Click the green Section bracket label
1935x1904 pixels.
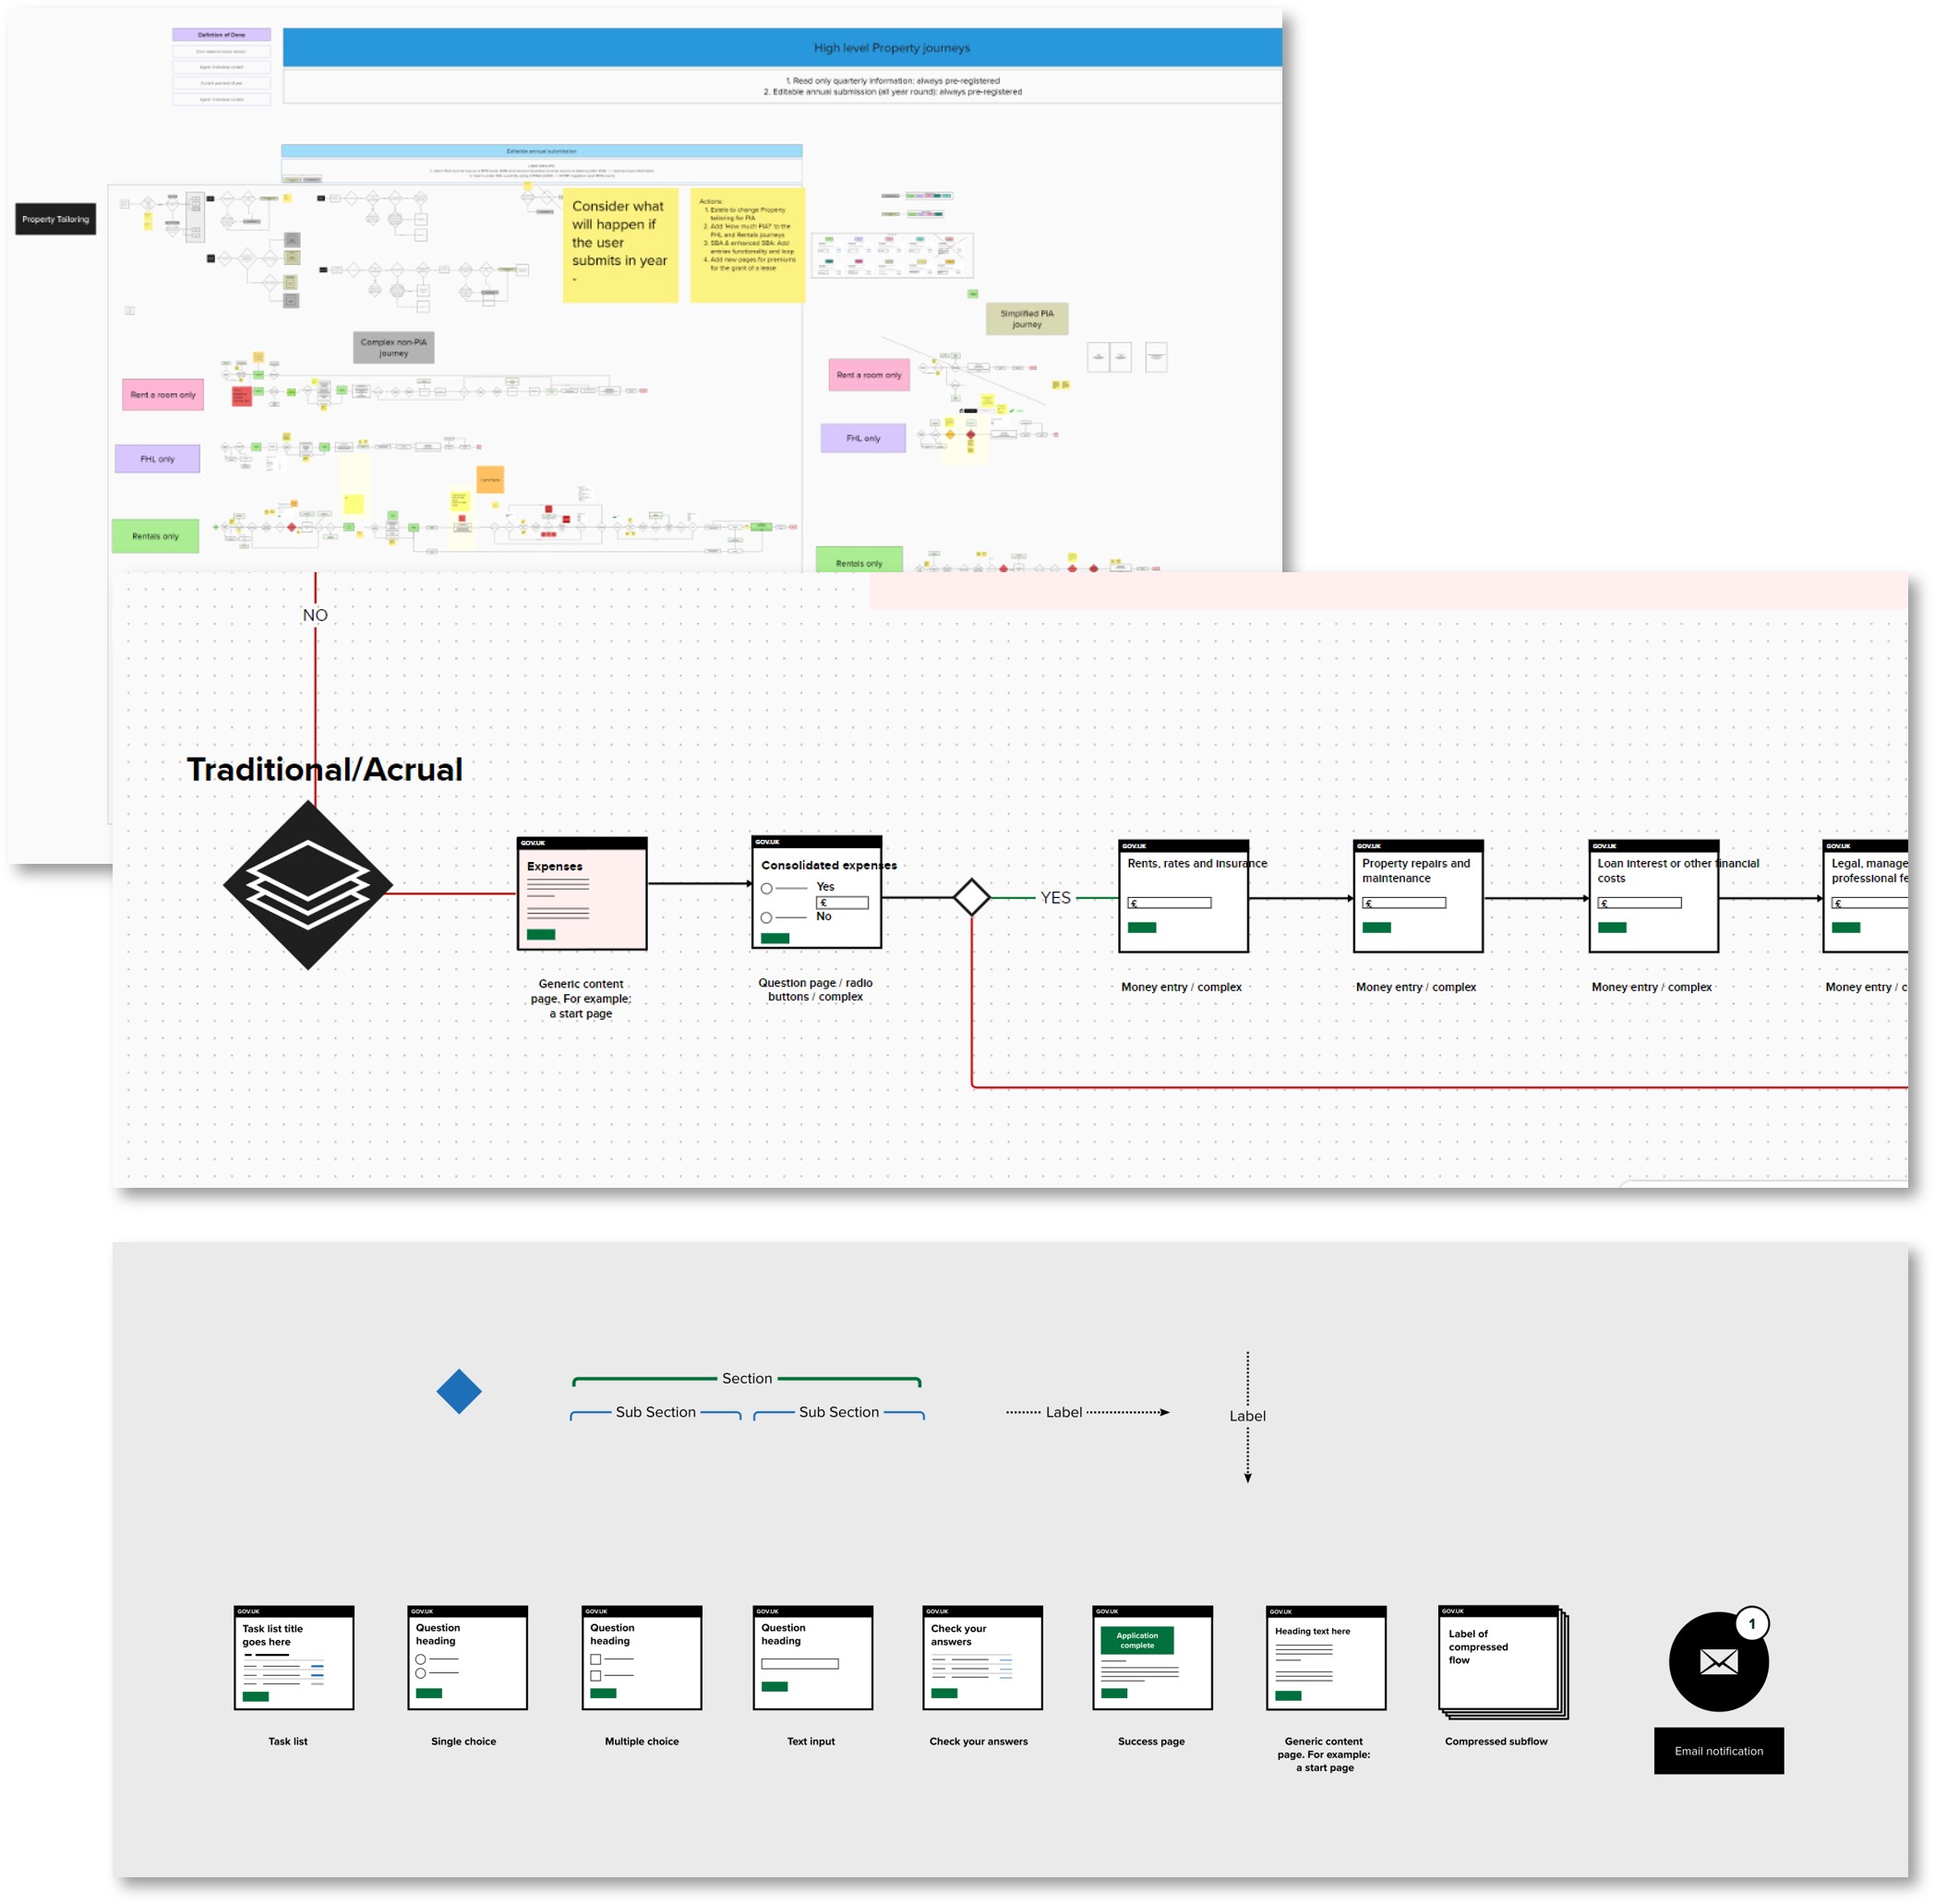746,1379
